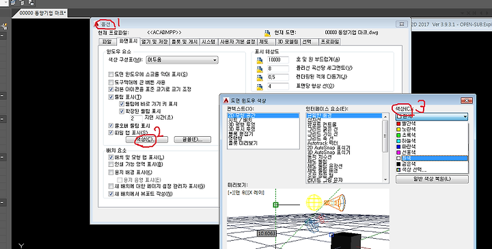Image resolution: width=492 pixels, height=249 pixels.
Task: Click the polyline segments field showing 8
Action: (x=277, y=68)
